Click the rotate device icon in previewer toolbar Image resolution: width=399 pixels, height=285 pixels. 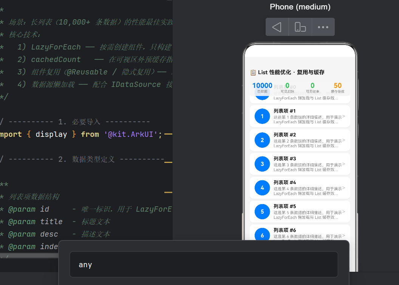pos(300,27)
